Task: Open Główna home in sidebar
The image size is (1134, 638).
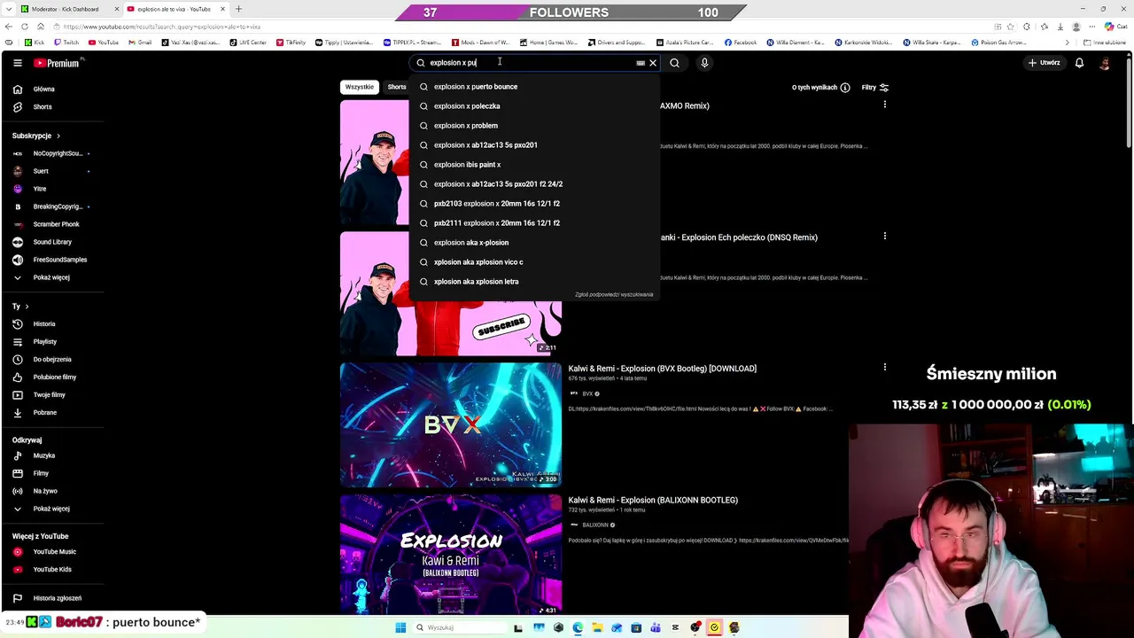Action: click(53, 89)
